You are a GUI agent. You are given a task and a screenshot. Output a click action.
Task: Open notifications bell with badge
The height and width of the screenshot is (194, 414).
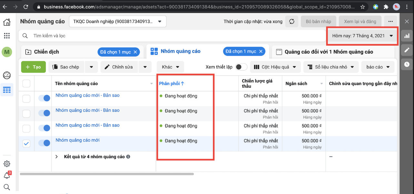click(x=7, y=175)
